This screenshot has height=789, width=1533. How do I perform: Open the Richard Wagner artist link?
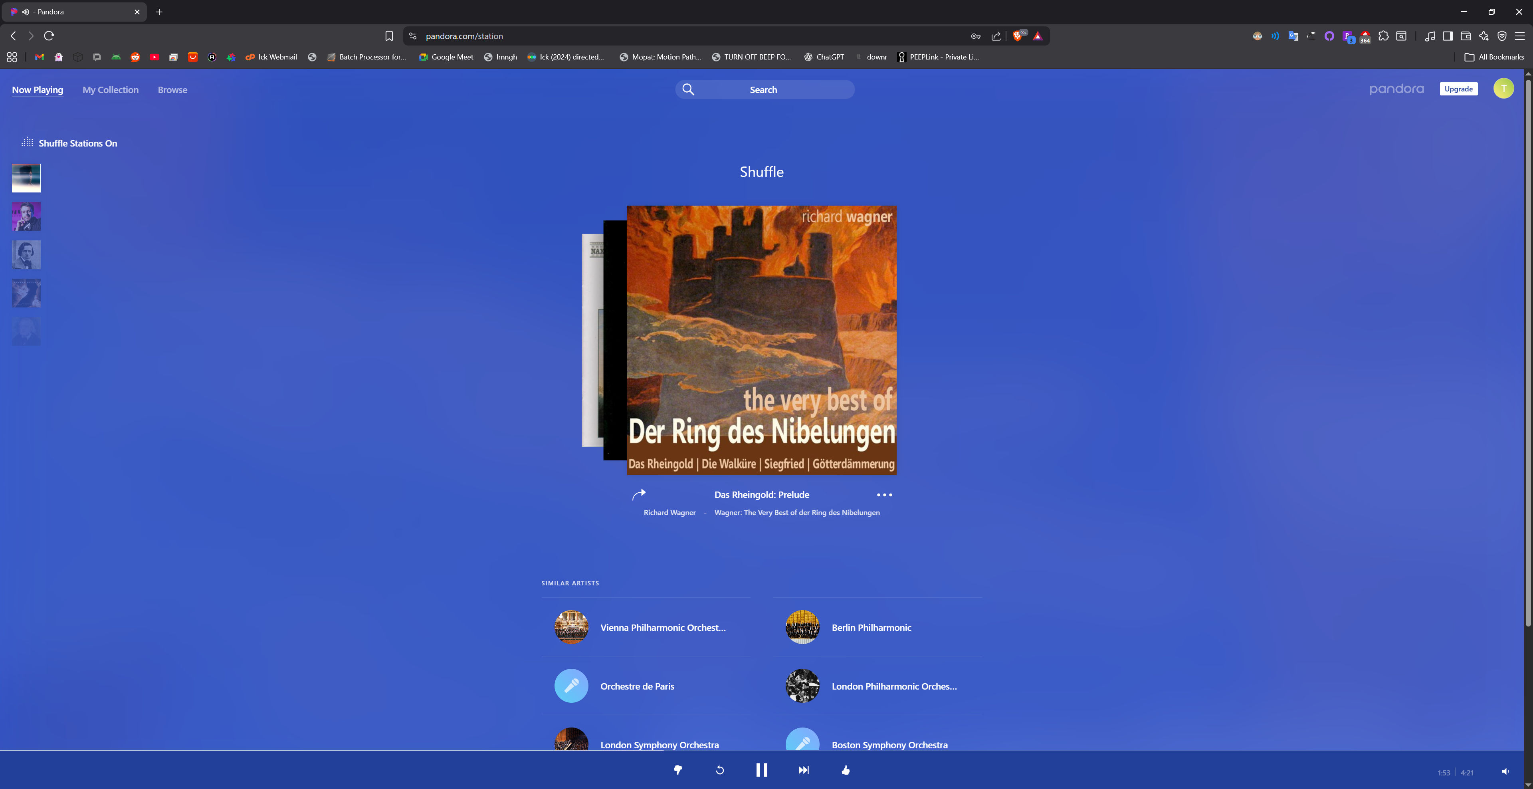tap(669, 512)
